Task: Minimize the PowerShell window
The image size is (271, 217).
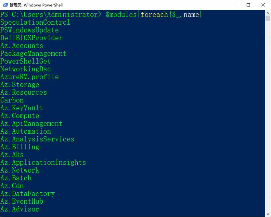Action: [233, 5]
